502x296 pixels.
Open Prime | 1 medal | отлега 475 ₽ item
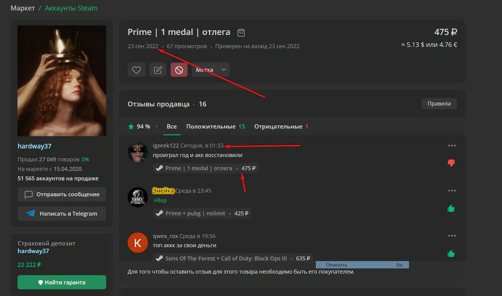click(206, 168)
